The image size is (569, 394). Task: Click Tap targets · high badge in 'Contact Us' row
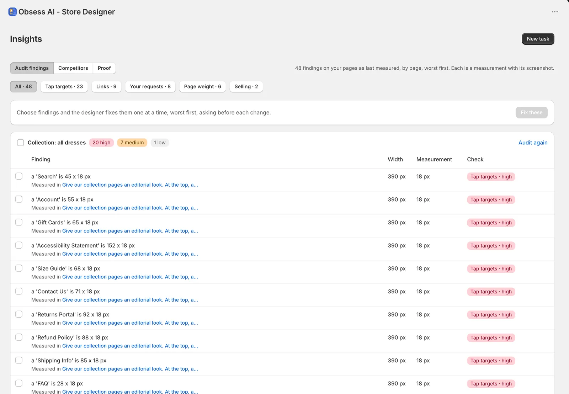[x=491, y=292]
